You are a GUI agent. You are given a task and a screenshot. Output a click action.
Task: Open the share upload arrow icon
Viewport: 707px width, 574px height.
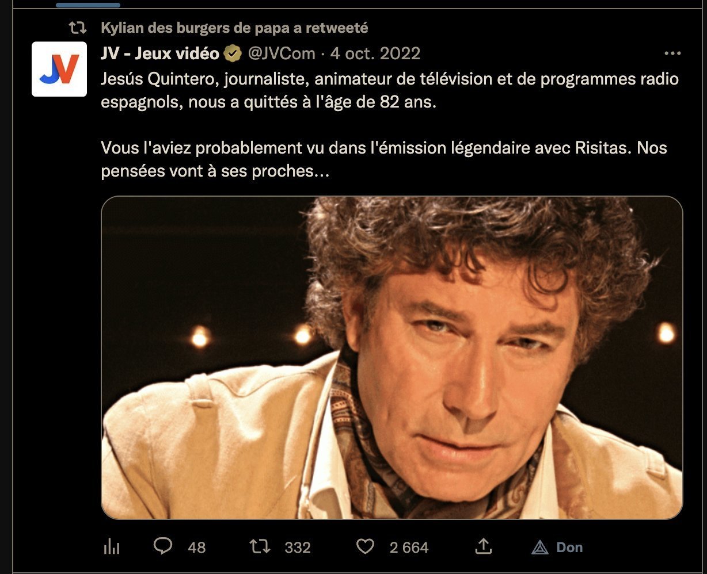point(484,546)
